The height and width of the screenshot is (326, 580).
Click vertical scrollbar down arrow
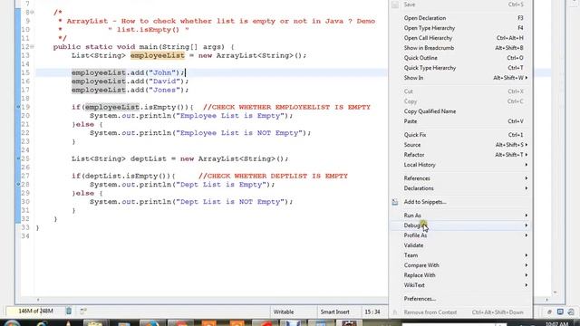pyautogui.click(x=555, y=292)
